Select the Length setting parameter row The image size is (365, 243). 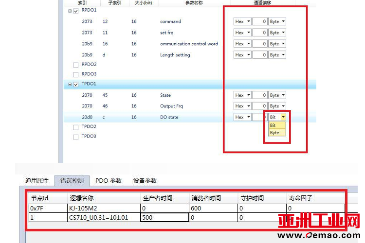(x=190, y=55)
